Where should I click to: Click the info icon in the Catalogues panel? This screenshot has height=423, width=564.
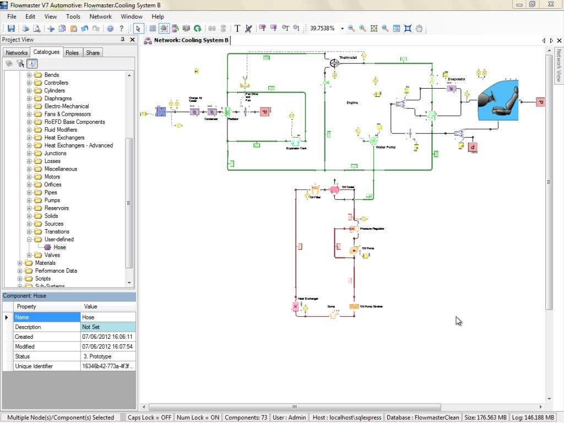coord(32,63)
